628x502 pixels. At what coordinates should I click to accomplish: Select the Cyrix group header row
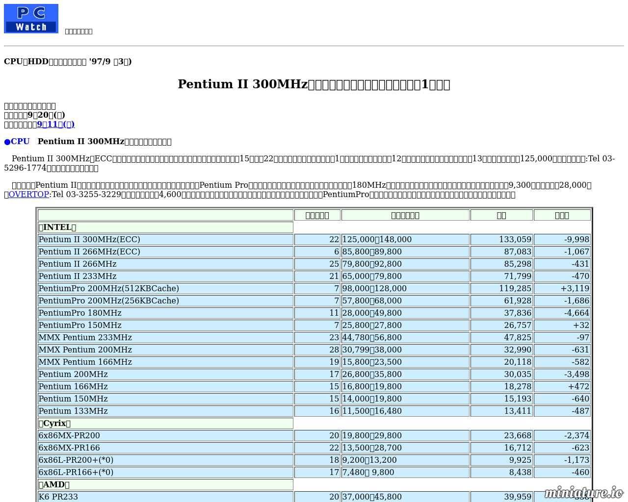(x=165, y=423)
